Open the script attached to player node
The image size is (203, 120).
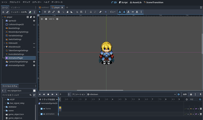31,17
